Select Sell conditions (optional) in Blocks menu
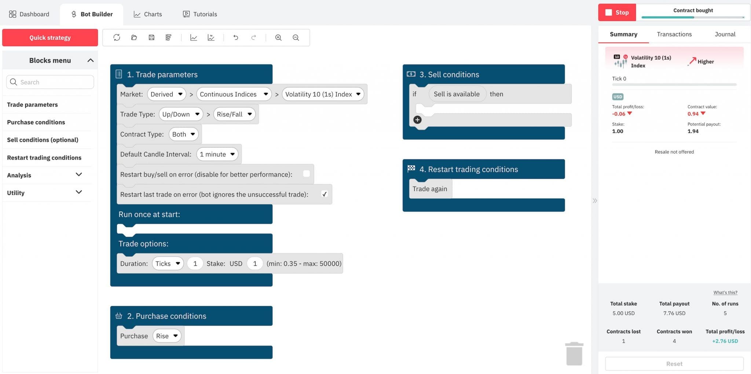This screenshot has width=751, height=374. pyautogui.click(x=43, y=140)
